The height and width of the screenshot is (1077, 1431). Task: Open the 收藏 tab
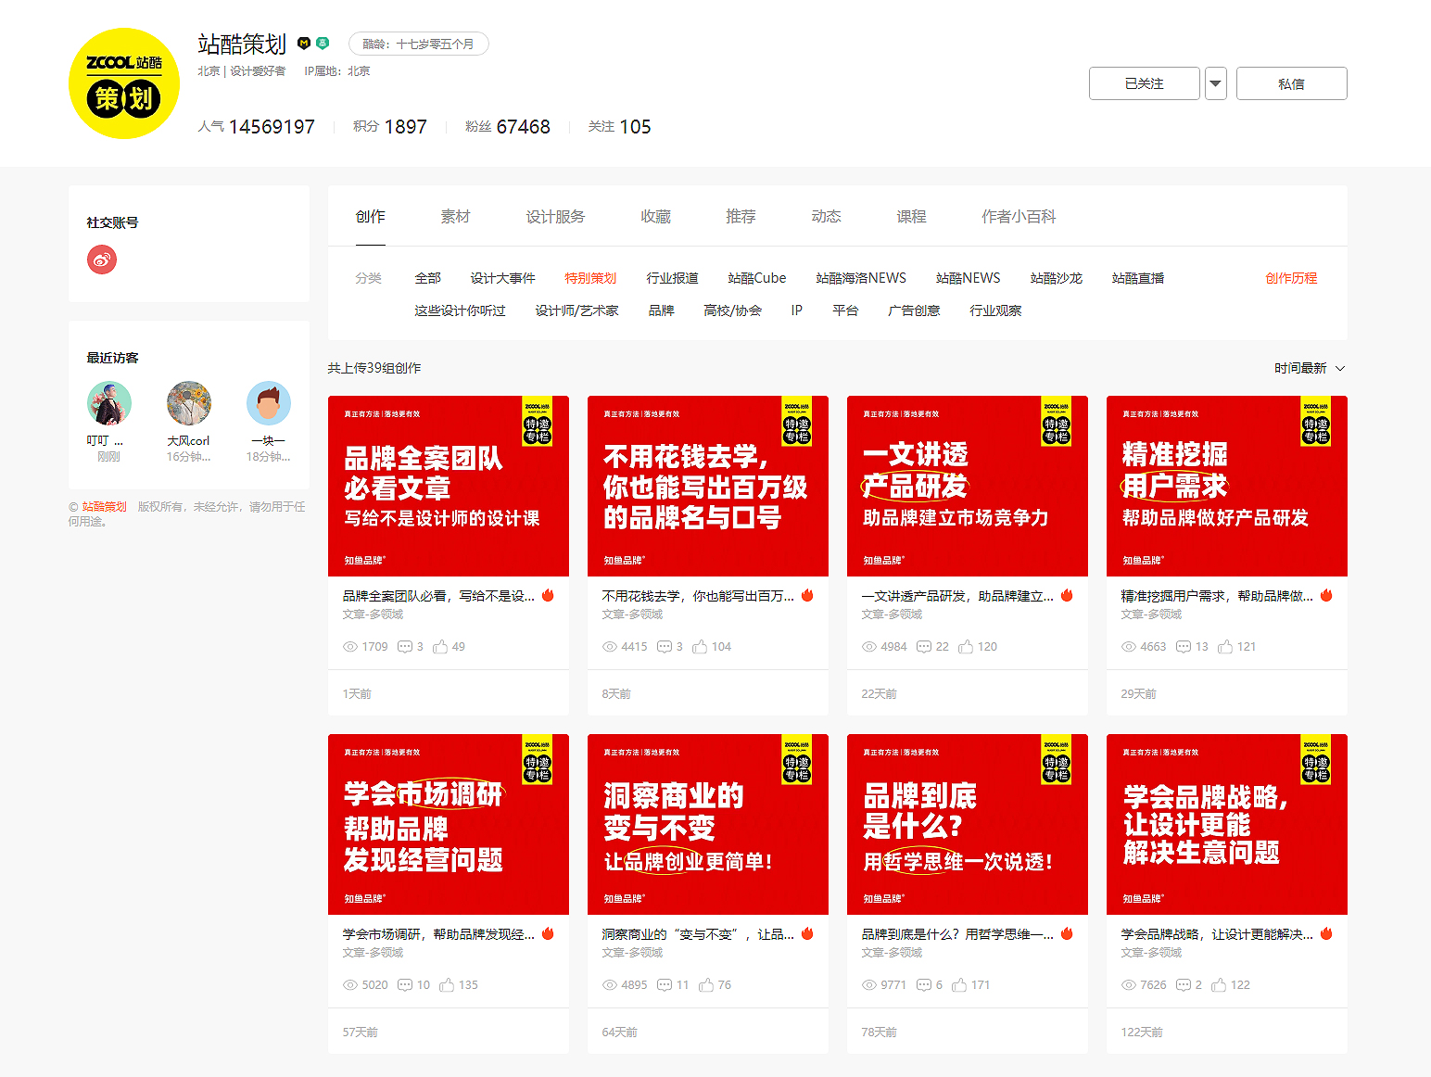tap(655, 216)
